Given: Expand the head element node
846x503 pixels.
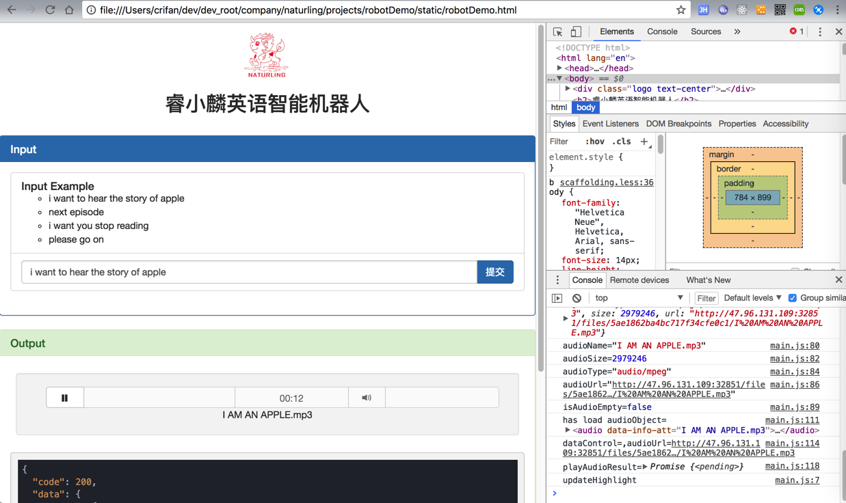Looking at the screenshot, I should (x=559, y=68).
